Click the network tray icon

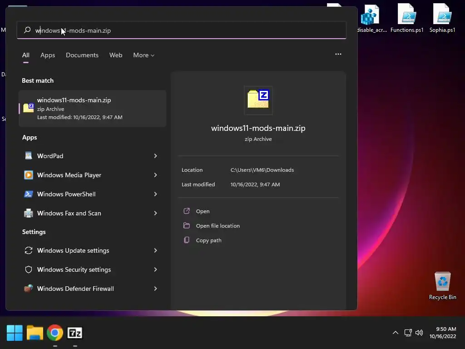point(408,333)
